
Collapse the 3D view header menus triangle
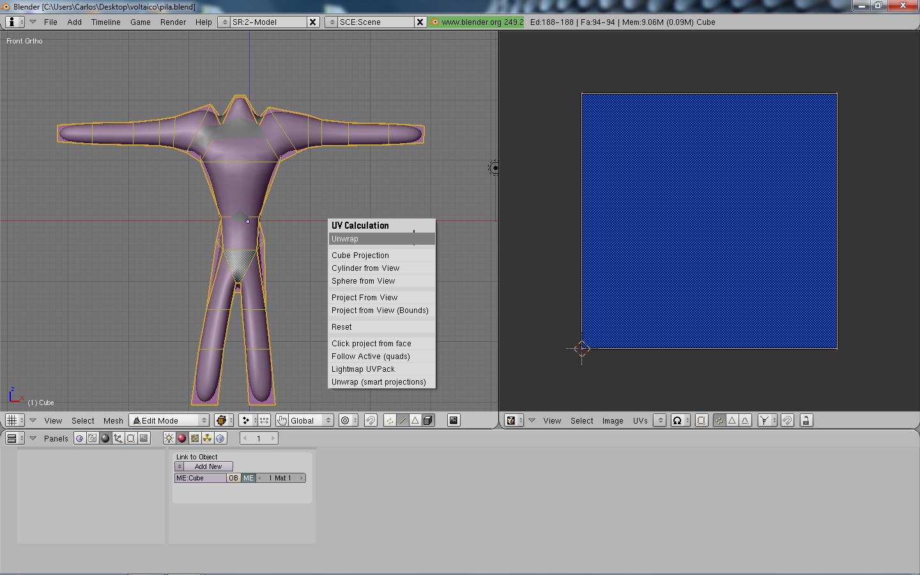[x=33, y=420]
